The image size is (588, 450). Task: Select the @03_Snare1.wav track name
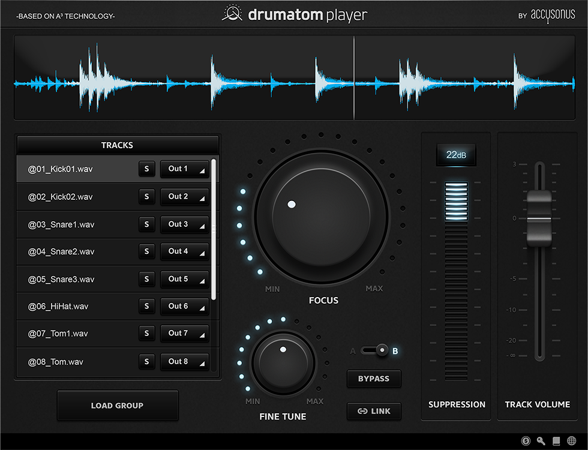tap(61, 224)
